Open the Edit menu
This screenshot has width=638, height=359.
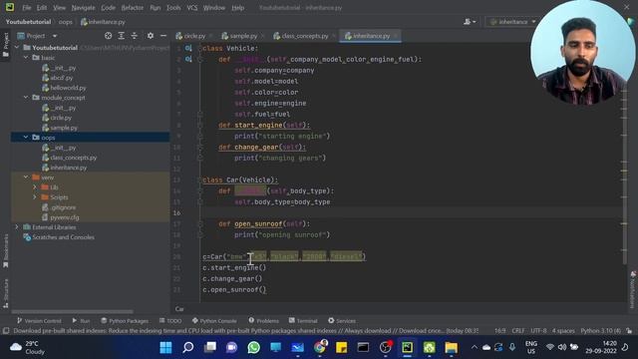[42, 8]
